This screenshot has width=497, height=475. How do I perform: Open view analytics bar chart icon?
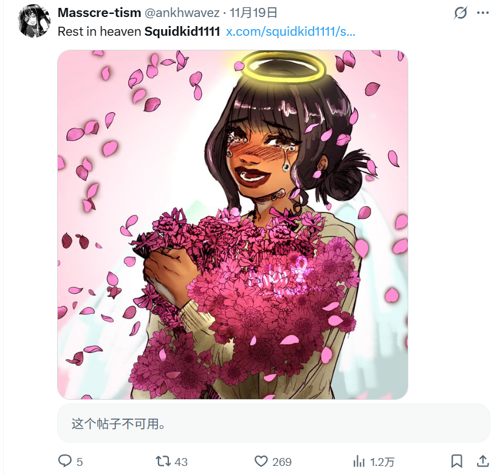coord(359,462)
